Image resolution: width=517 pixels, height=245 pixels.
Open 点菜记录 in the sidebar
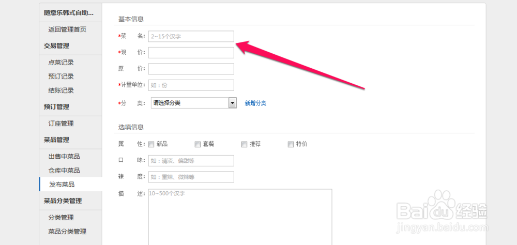(x=61, y=63)
